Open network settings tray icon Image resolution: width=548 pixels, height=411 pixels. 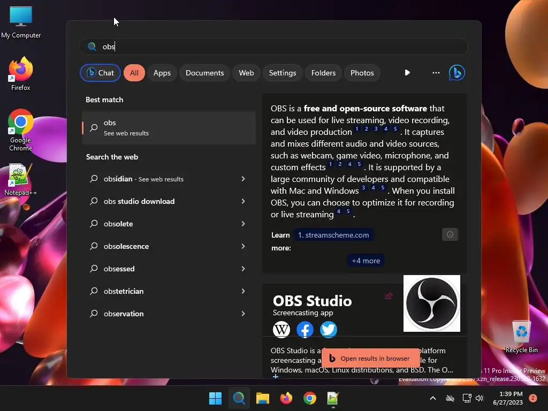pos(467,398)
